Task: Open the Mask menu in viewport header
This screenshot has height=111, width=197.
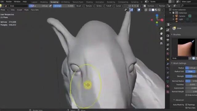Action: click(x=26, y=10)
